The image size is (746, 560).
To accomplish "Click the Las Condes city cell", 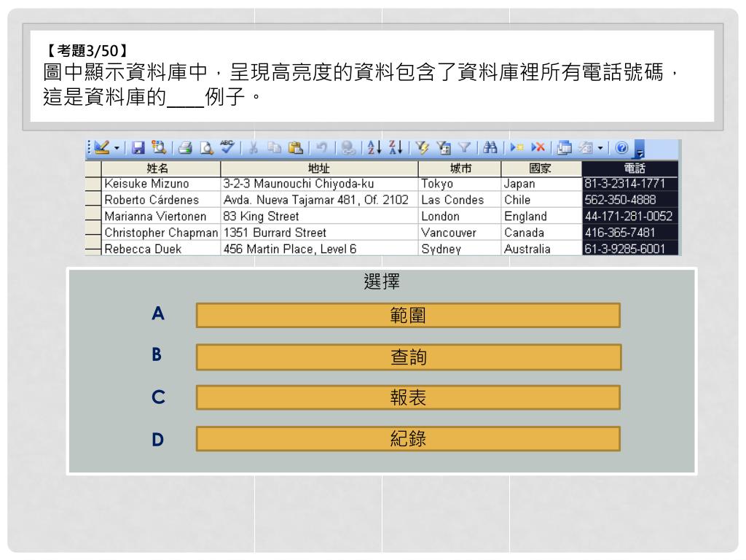I will point(460,200).
